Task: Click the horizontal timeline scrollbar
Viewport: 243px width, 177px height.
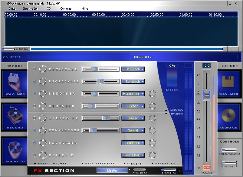Action: [126, 49]
